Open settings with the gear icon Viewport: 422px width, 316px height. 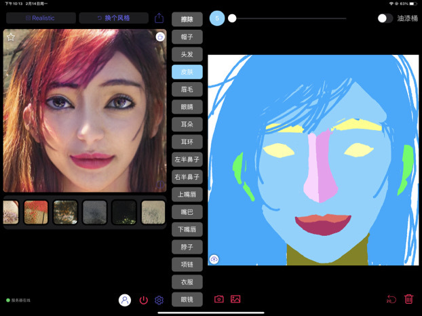coord(159,300)
